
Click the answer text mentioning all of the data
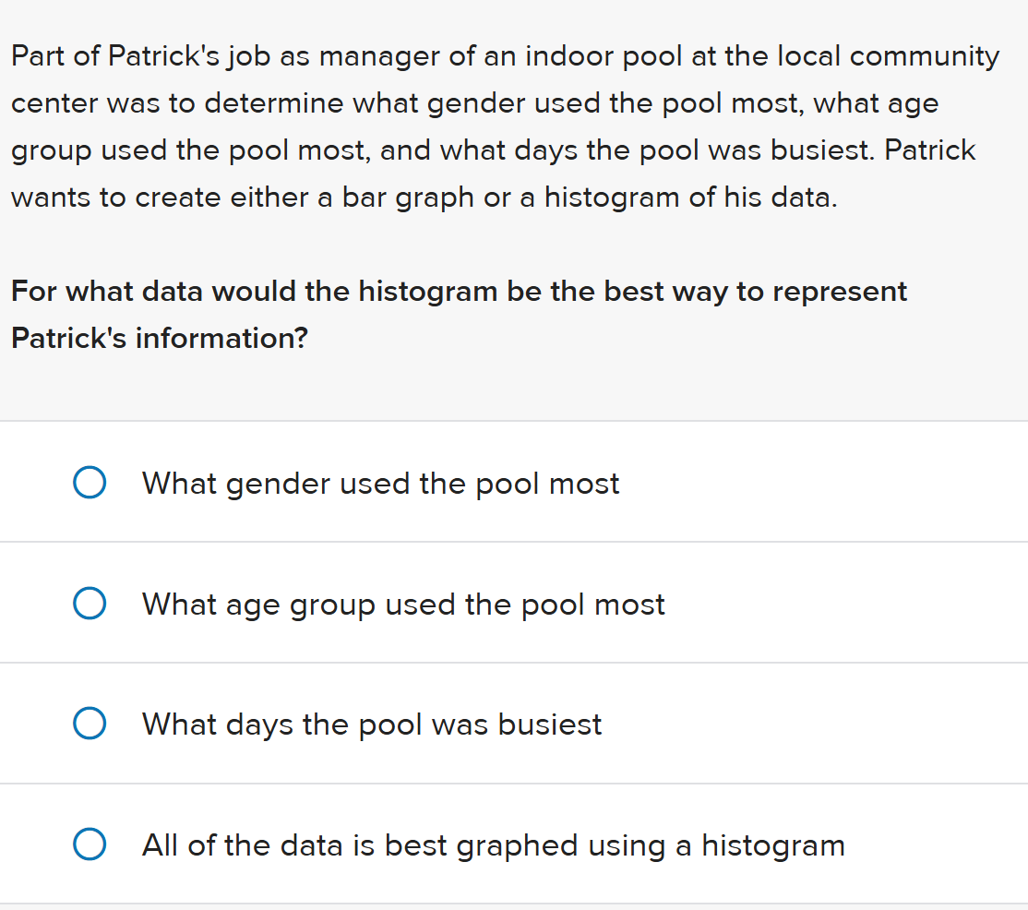tap(493, 844)
